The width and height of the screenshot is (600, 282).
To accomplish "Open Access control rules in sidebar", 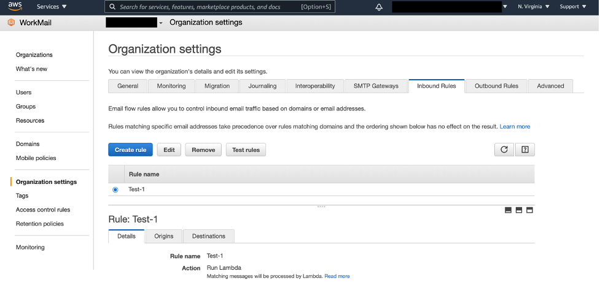I will pos(43,210).
